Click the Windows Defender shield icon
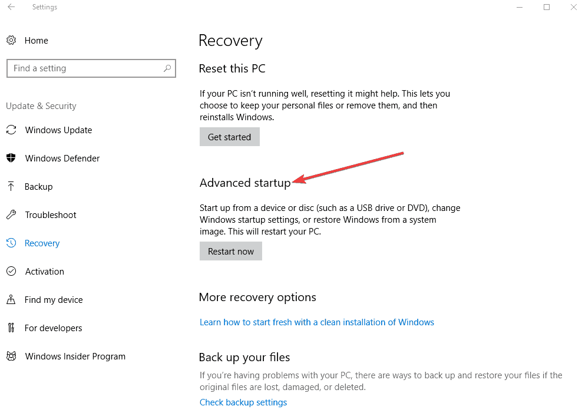The width and height of the screenshot is (582, 416). pos(11,158)
